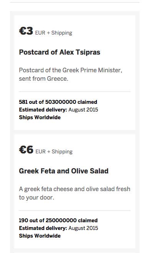Select the €3 Postcard reward price
This screenshot has height=253, width=148.
[26, 31]
